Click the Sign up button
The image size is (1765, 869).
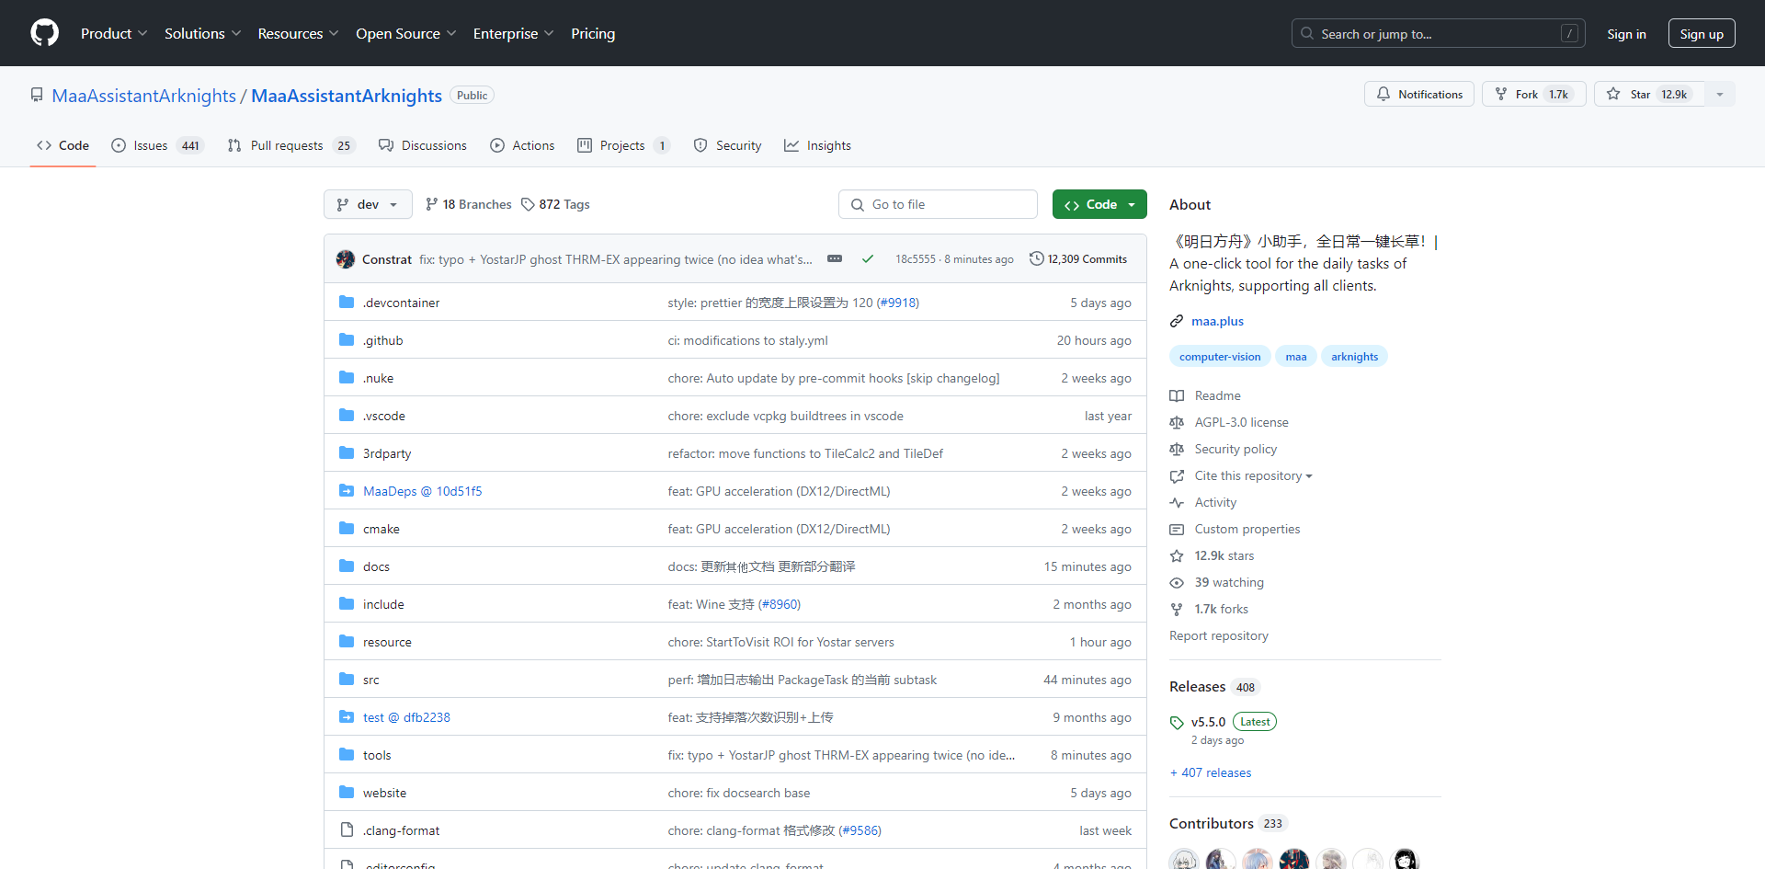coord(1702,34)
